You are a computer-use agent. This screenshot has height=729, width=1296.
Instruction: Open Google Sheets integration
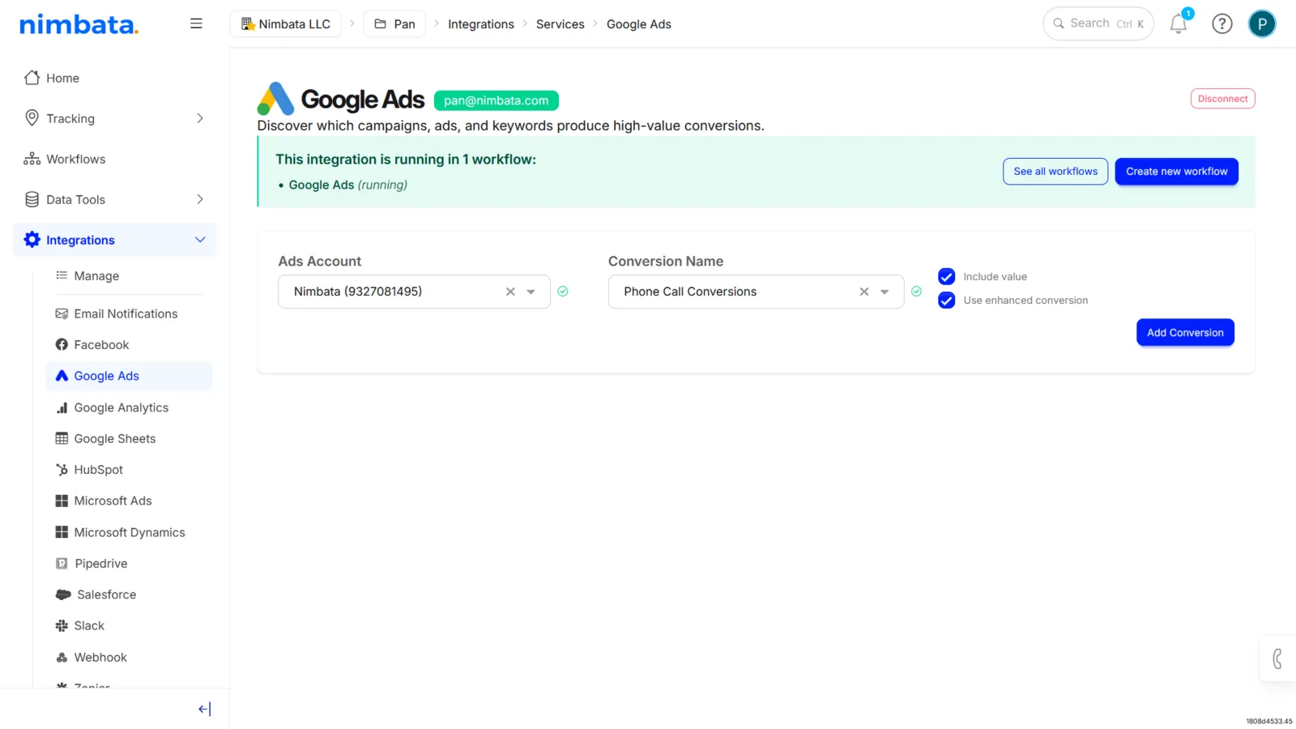129,438
